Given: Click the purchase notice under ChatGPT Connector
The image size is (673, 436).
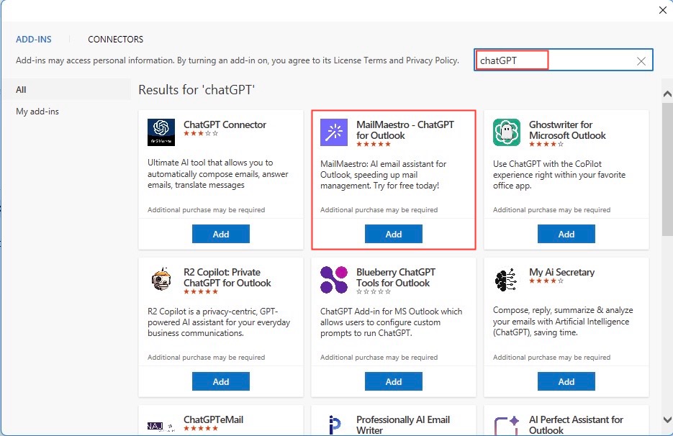Looking at the screenshot, I should [206, 210].
